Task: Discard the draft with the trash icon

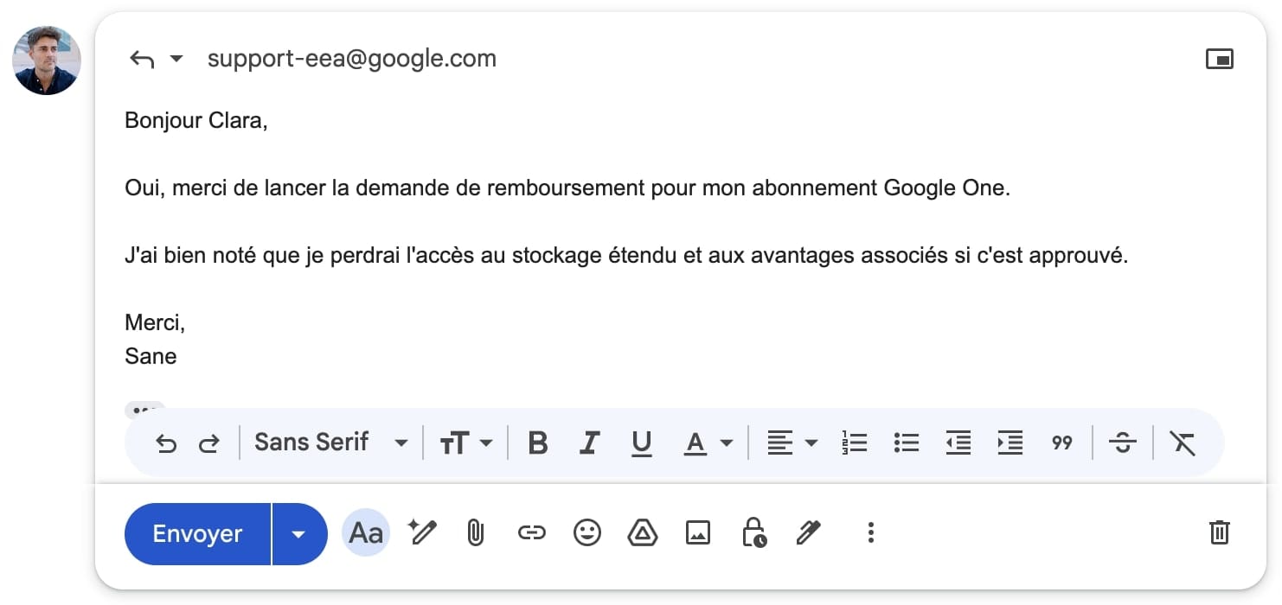Action: coord(1219,532)
